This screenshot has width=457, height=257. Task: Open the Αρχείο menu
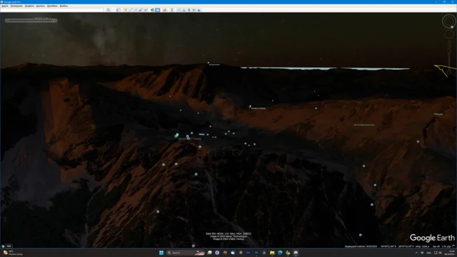pos(5,6)
